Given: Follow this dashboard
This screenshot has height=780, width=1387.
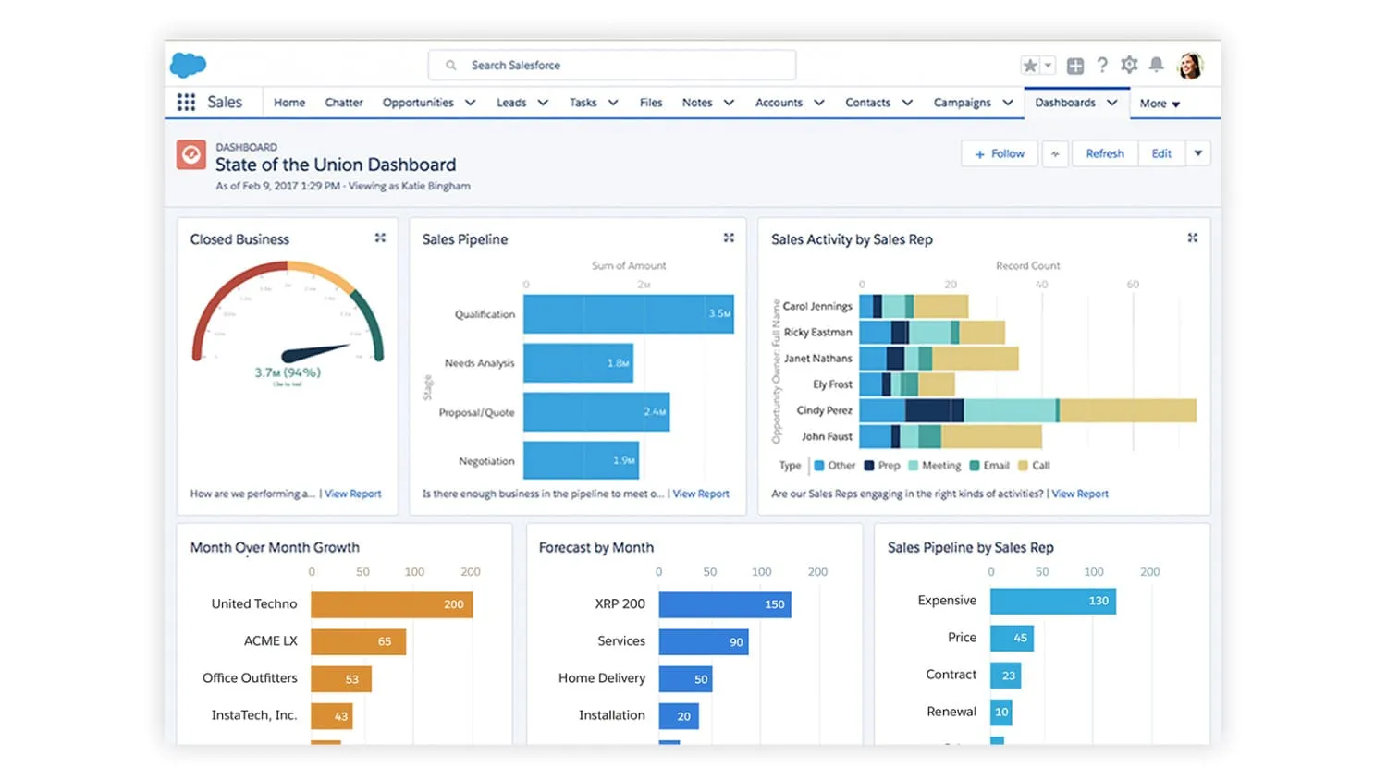Looking at the screenshot, I should [1000, 154].
